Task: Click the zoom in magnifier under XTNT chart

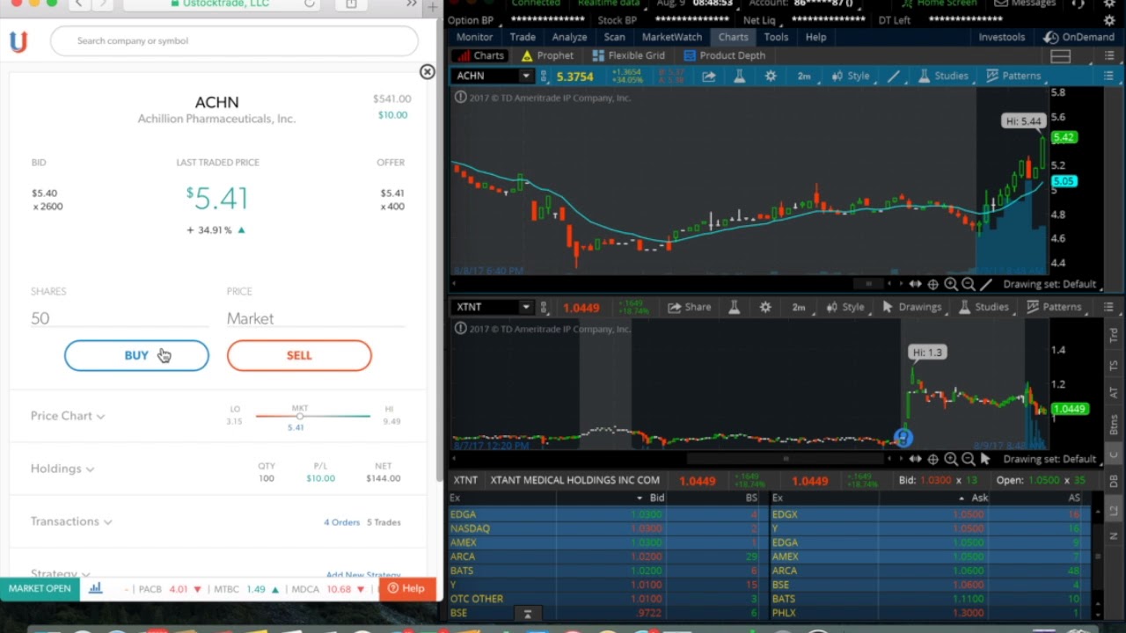Action: (951, 459)
